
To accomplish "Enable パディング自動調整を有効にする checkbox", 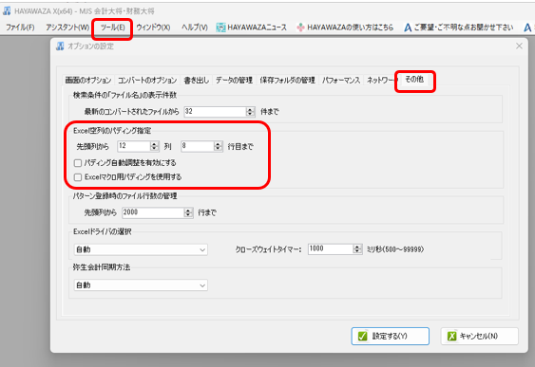I will [x=78, y=163].
